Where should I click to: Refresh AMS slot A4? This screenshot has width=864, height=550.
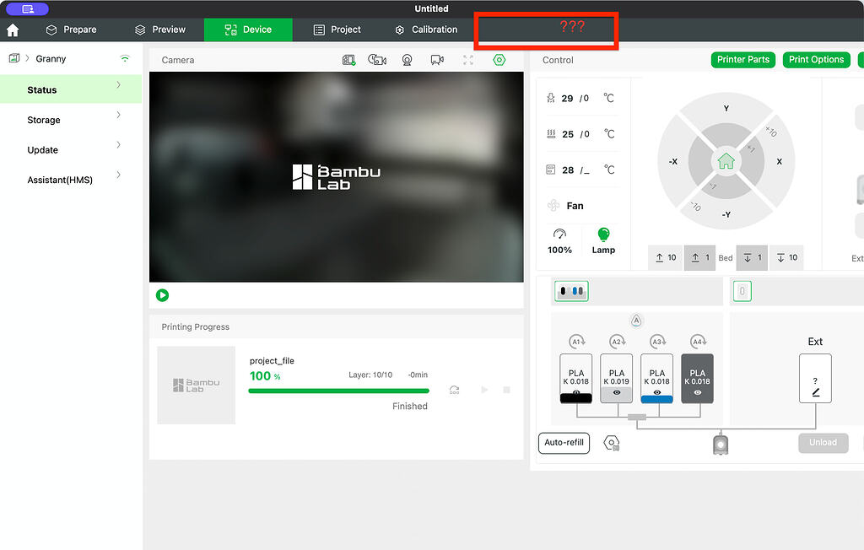[x=698, y=342]
